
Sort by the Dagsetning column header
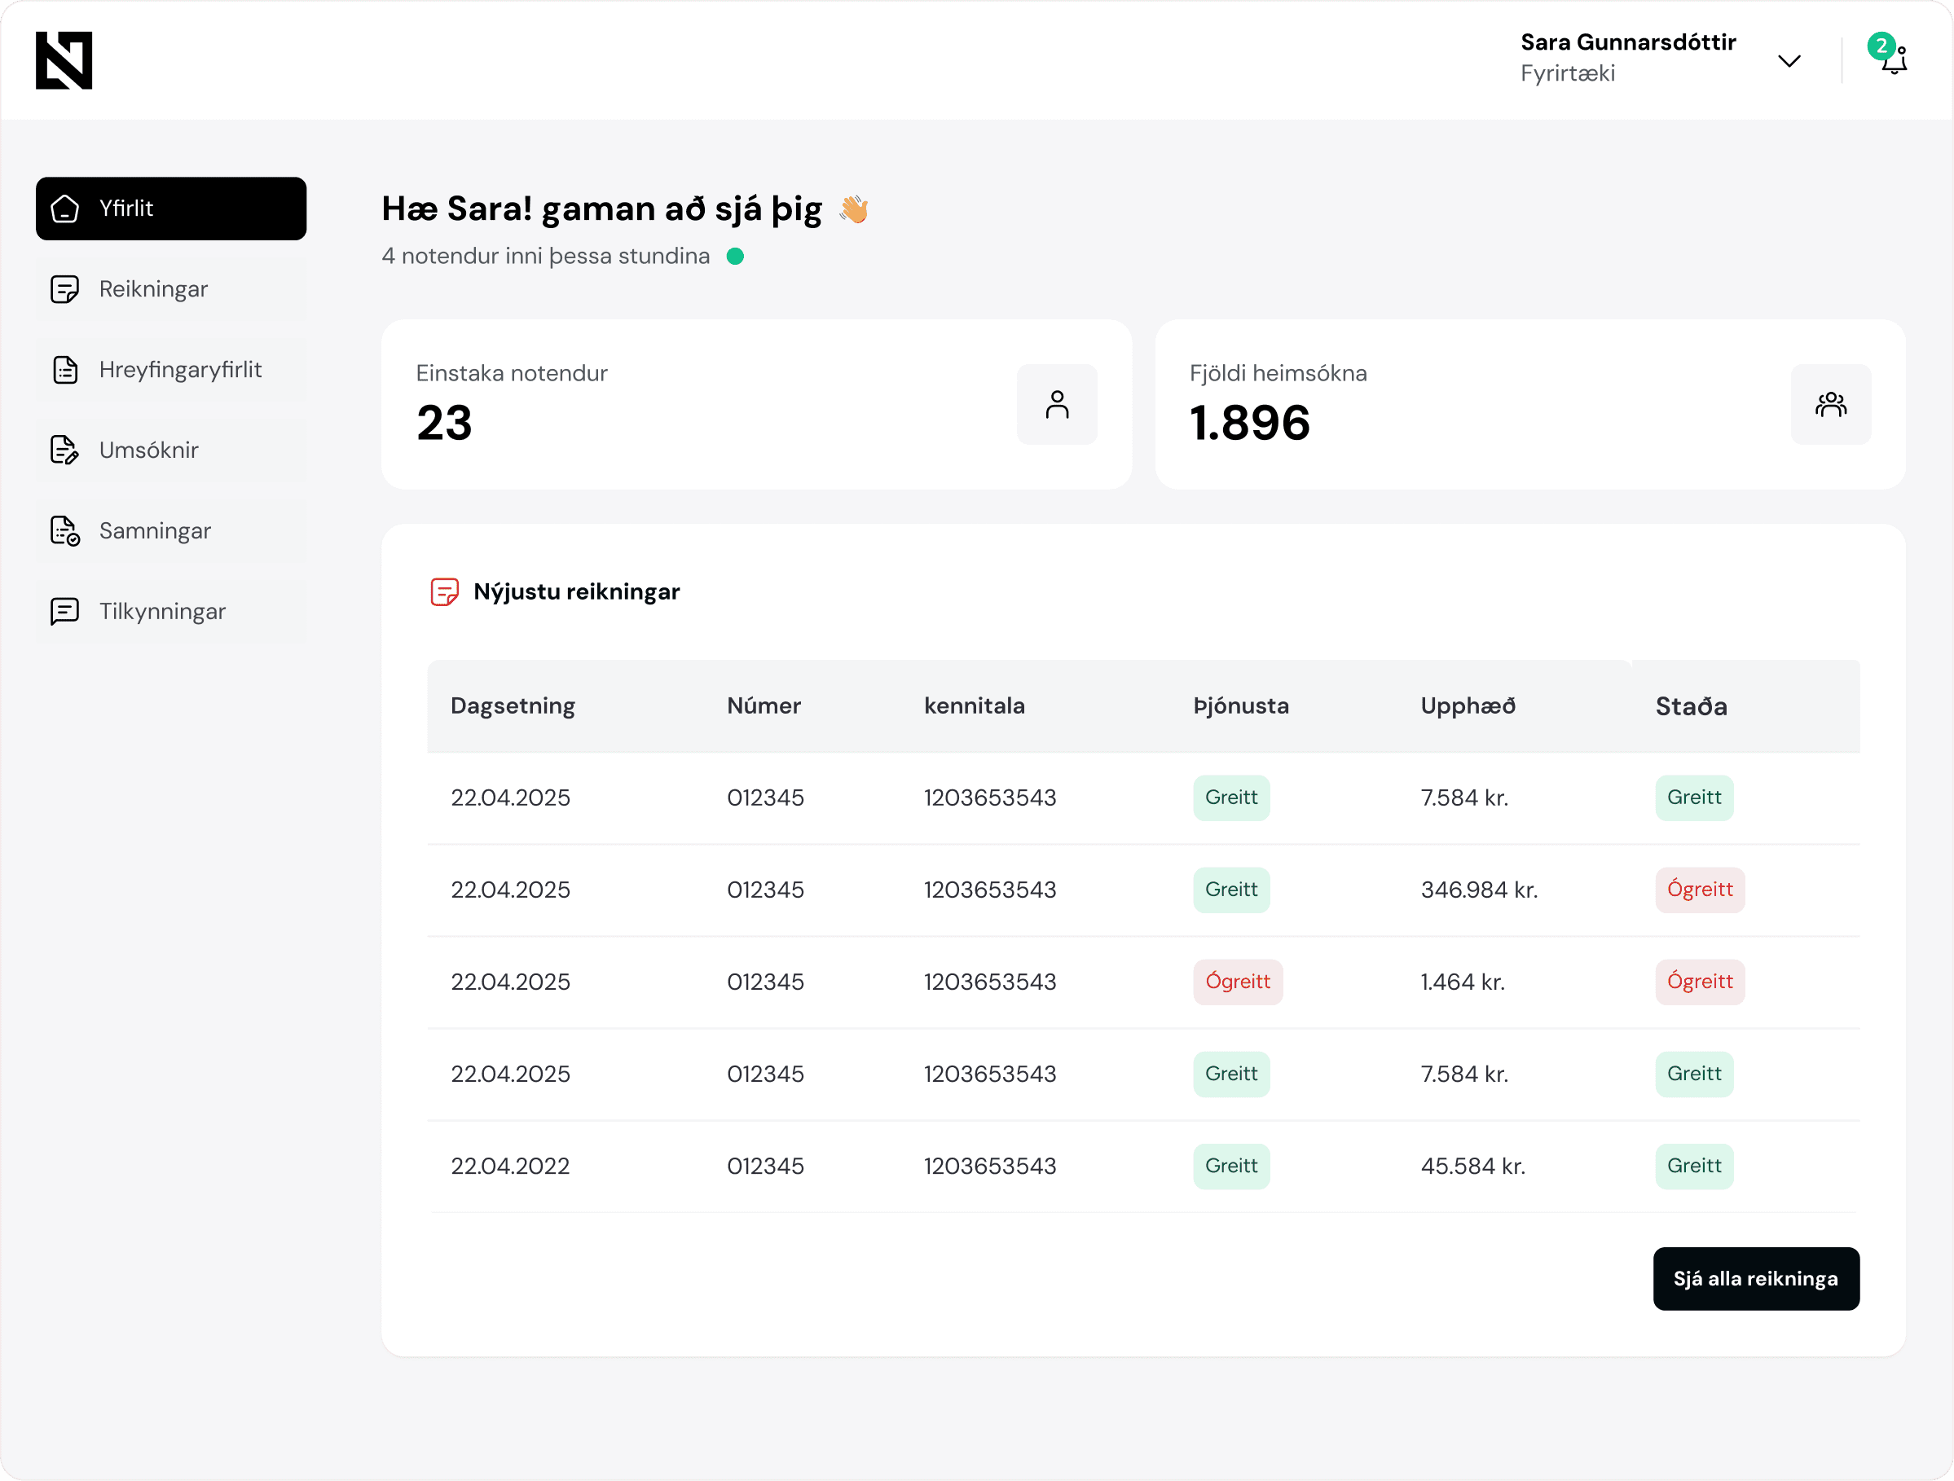click(x=513, y=705)
